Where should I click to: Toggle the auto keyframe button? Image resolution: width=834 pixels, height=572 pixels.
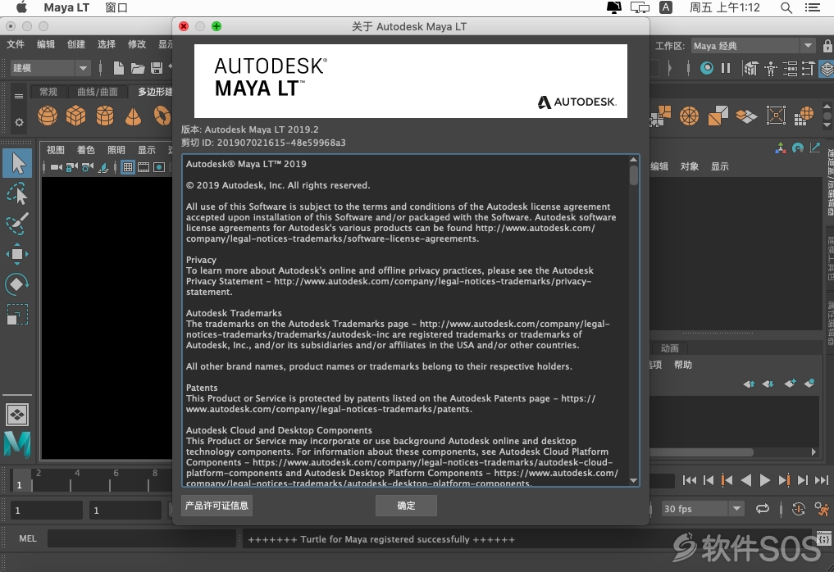click(x=799, y=509)
